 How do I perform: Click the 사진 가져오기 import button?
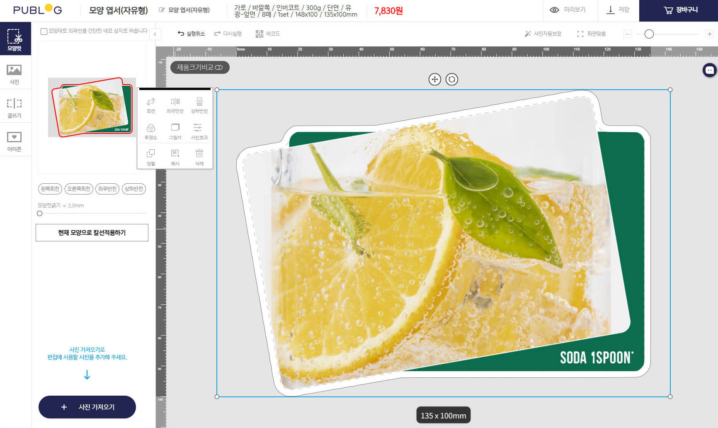87,407
